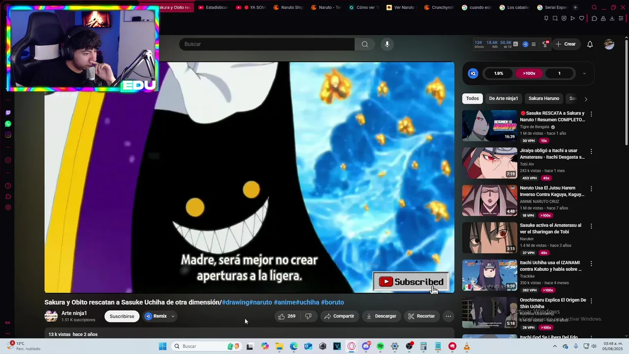Open more actions menu under video
The image size is (629, 354).
(x=448, y=316)
